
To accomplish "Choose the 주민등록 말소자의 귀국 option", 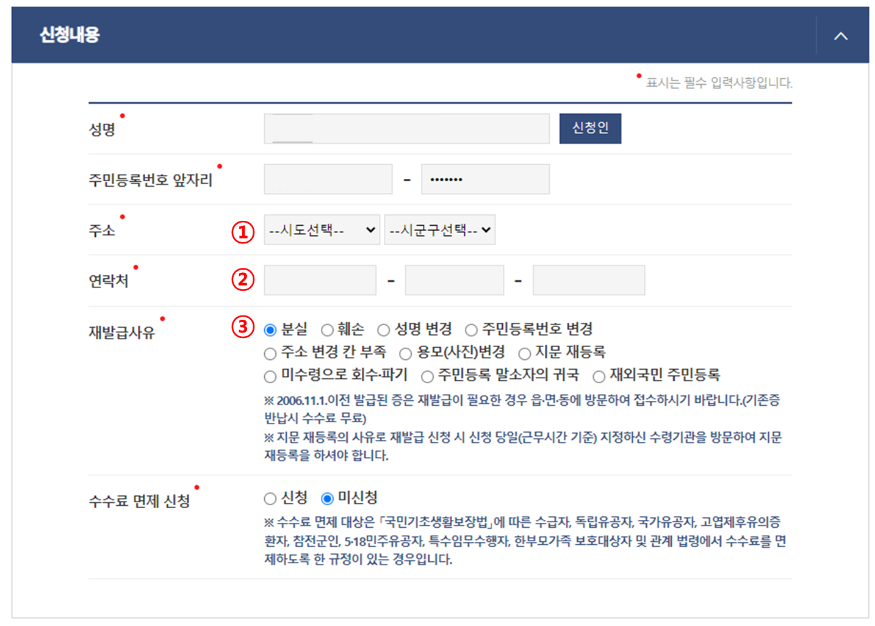I will coord(428,376).
